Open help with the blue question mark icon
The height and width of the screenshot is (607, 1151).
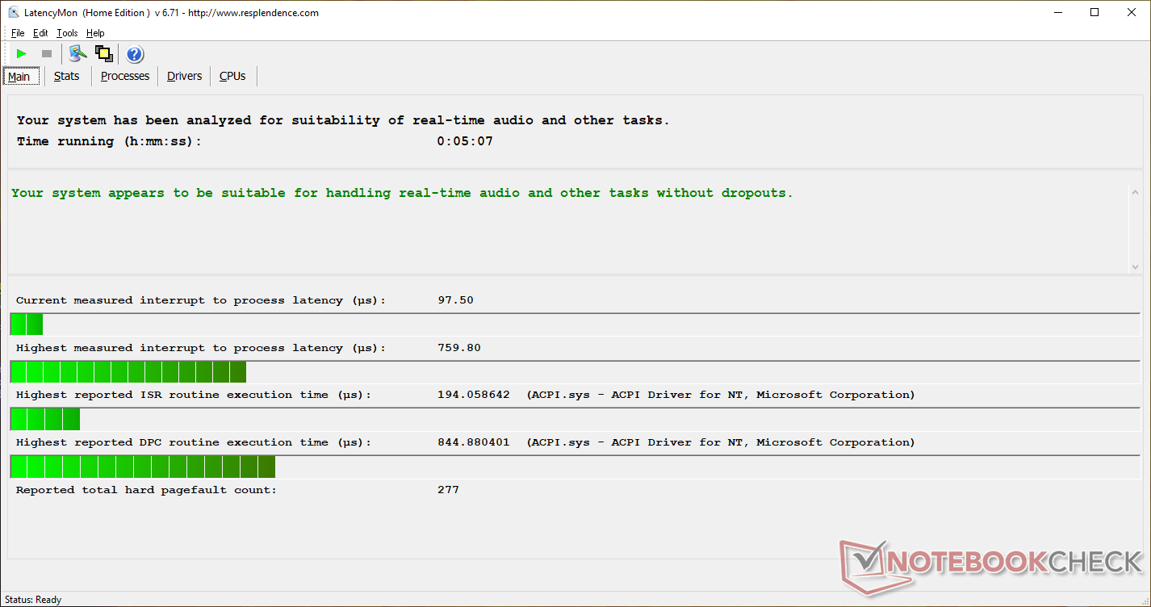coord(135,54)
